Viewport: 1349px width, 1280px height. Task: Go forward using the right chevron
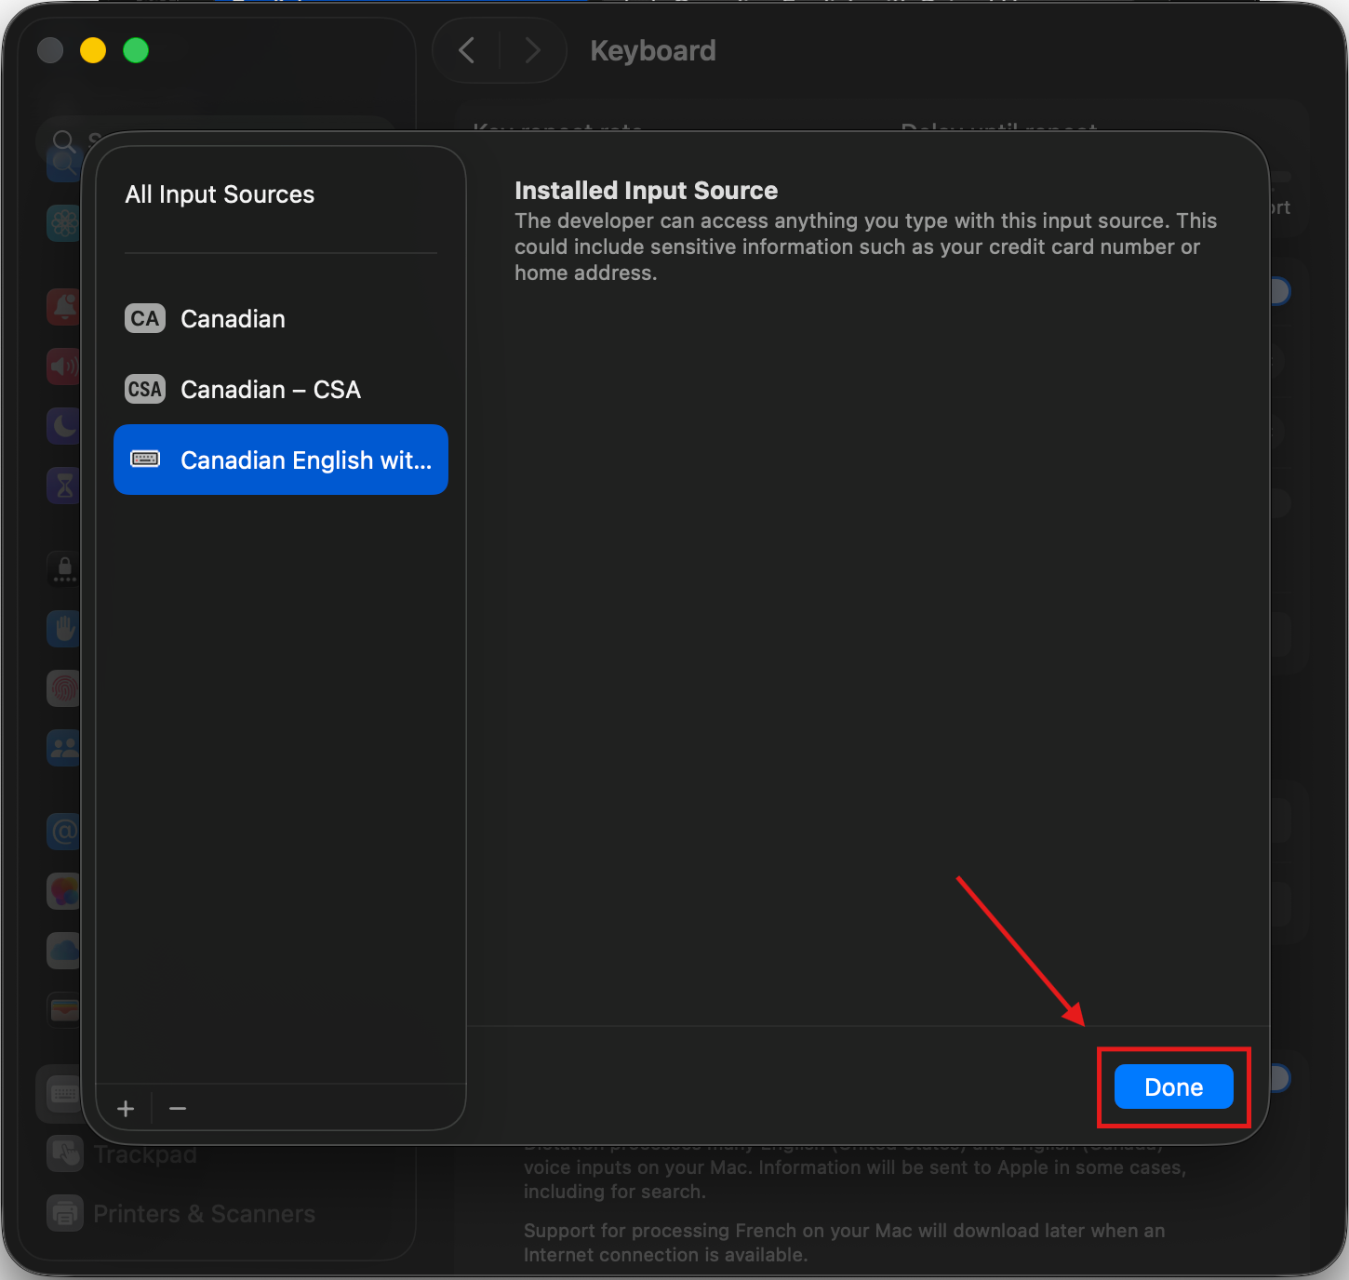point(532,50)
